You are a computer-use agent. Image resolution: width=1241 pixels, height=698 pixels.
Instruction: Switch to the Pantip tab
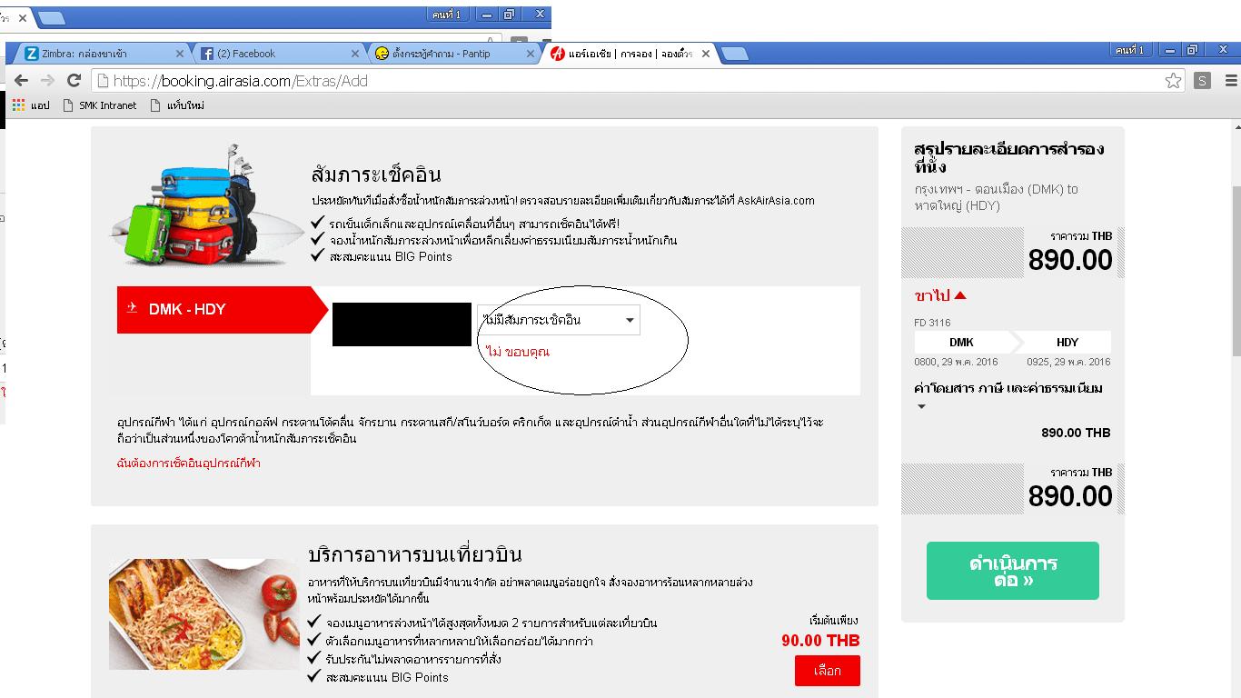coord(453,54)
